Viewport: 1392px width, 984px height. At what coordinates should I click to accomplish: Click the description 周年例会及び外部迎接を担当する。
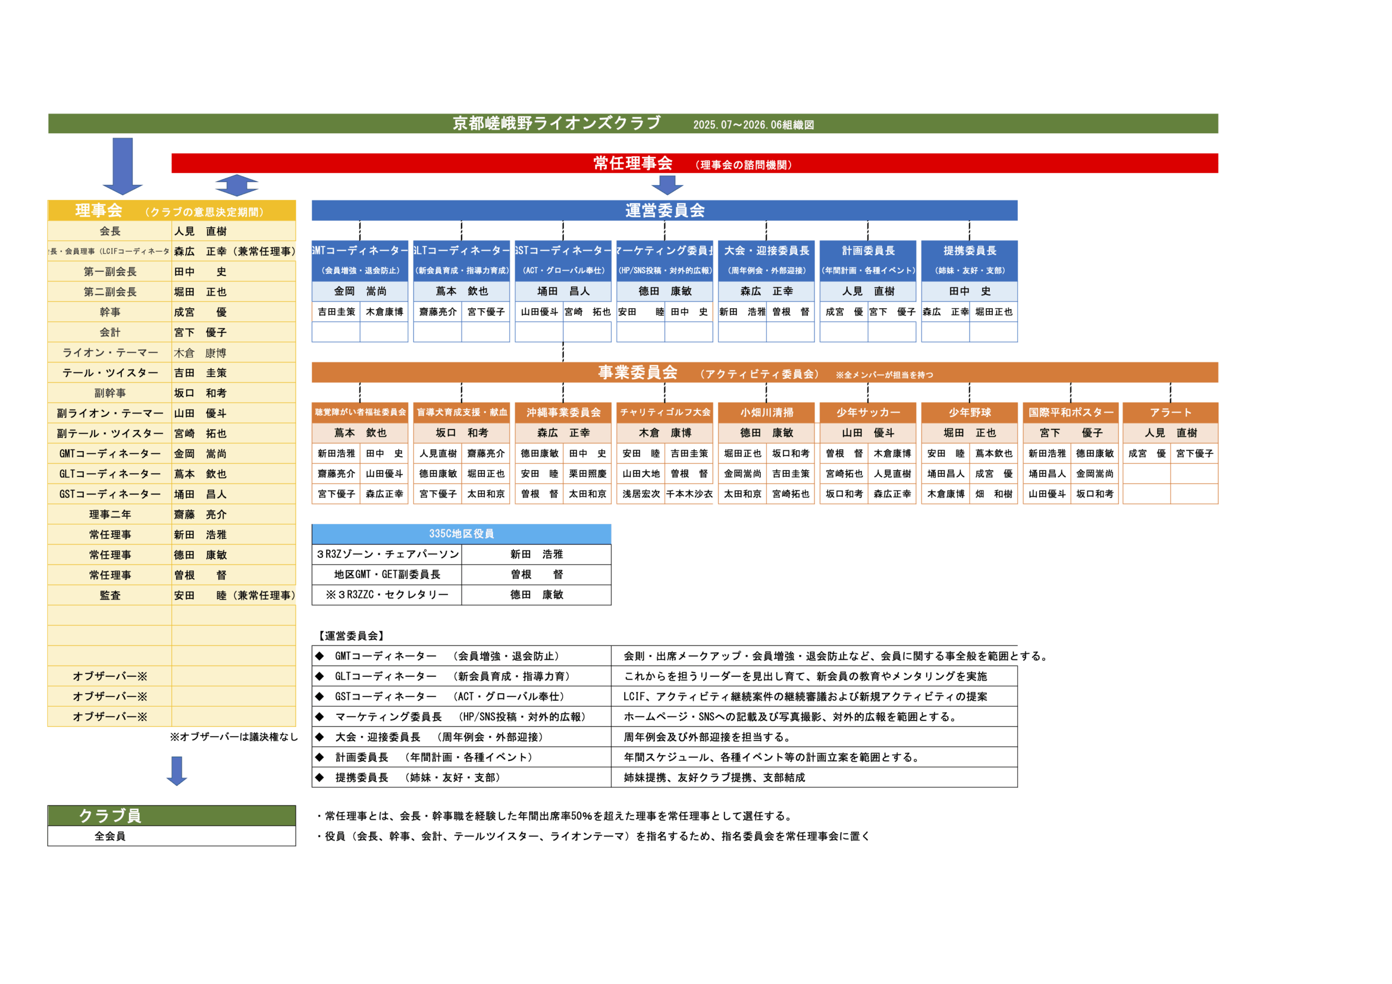[707, 737]
